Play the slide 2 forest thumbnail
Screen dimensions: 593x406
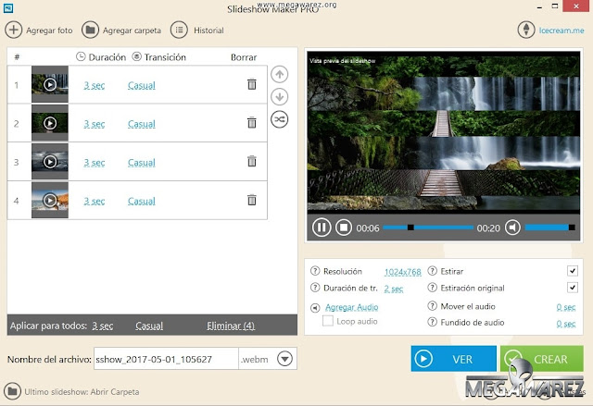(50, 123)
